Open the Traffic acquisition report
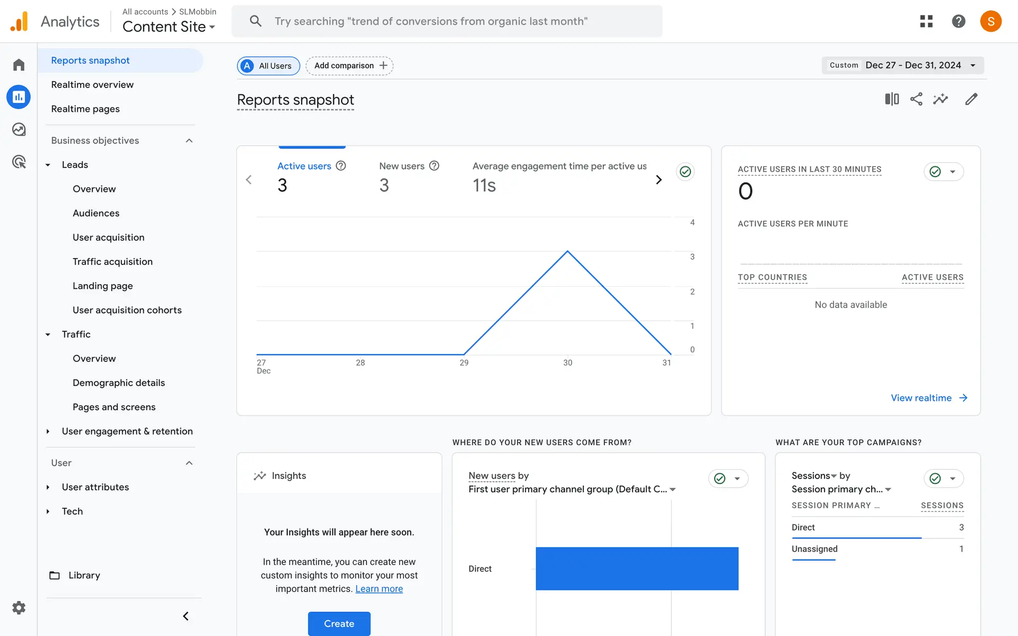 pos(112,261)
